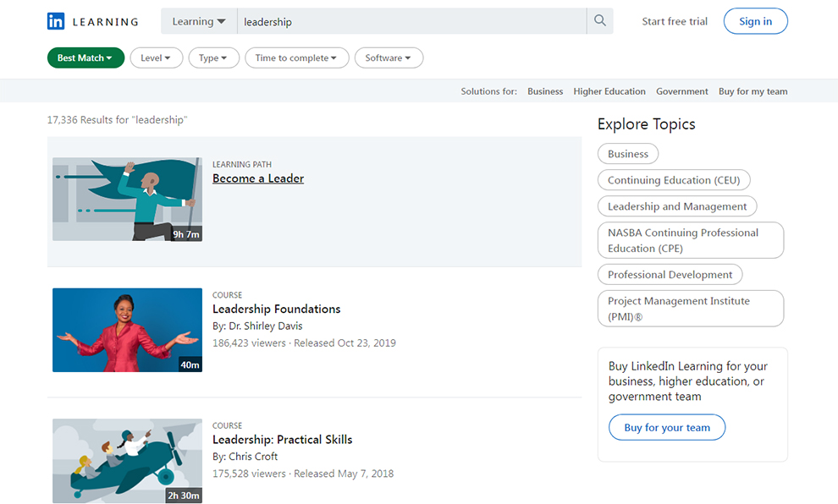
Task: Select Leadership and Management topic
Action: 677,206
